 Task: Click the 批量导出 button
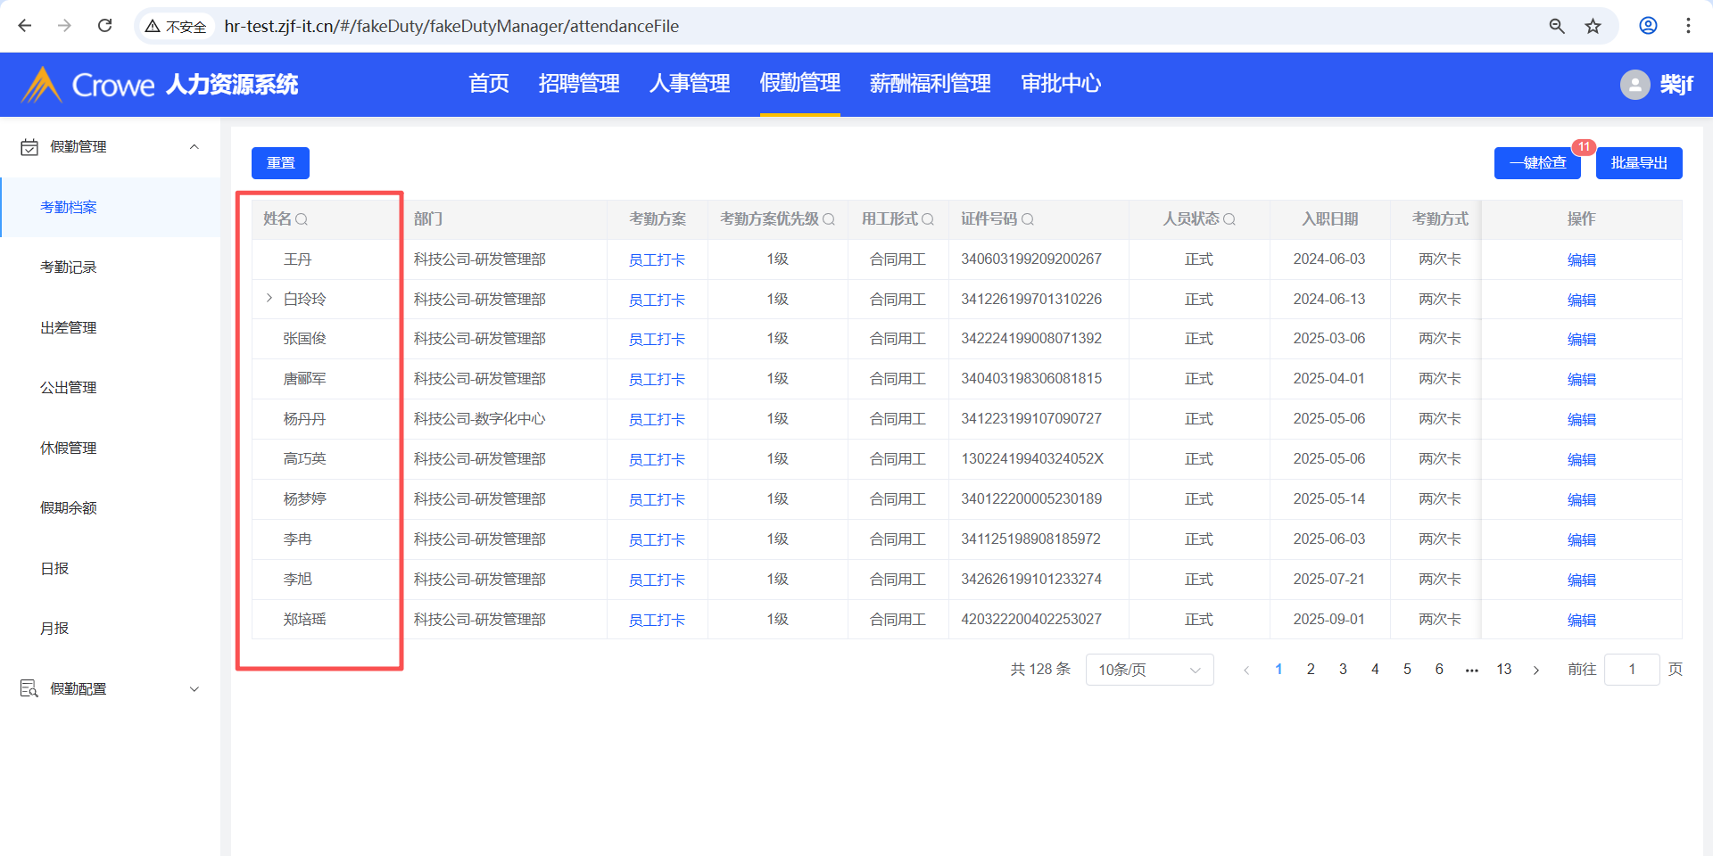pyautogui.click(x=1638, y=163)
